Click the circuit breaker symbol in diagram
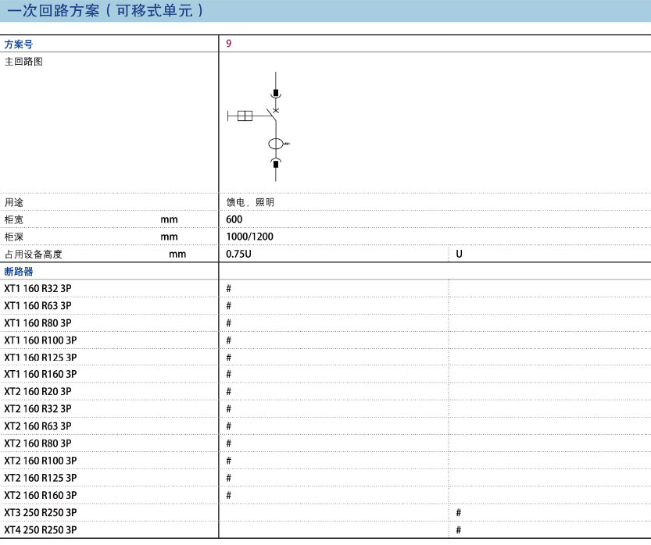Viewport: 651px width, 545px height. click(x=274, y=114)
